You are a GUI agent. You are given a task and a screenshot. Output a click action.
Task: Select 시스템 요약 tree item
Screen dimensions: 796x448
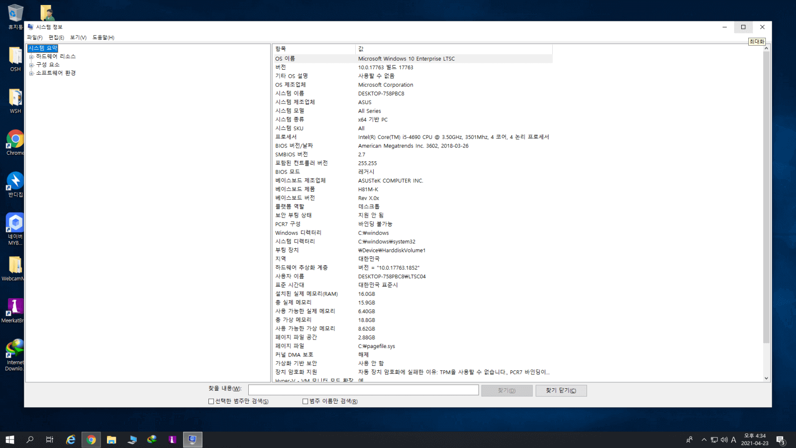coord(43,48)
